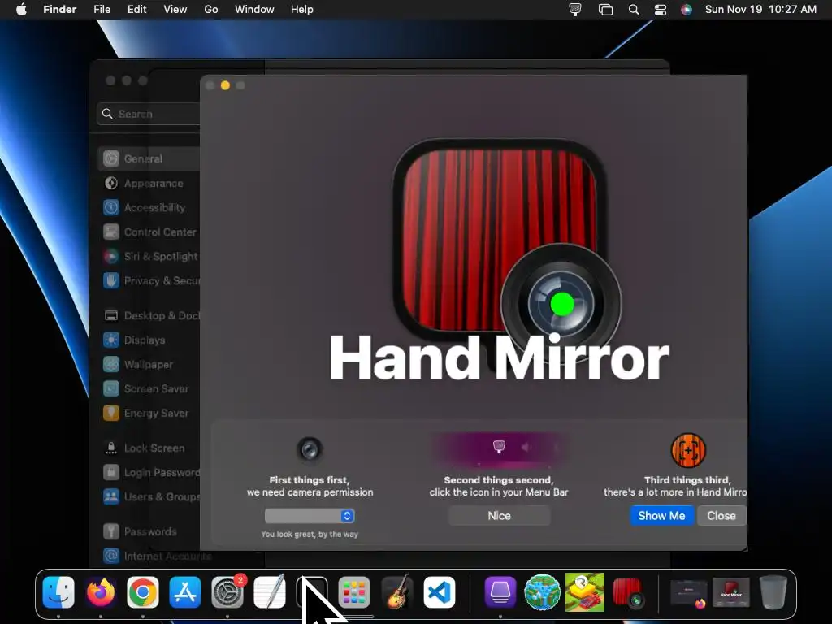Select Privacy & Security in Settings sidebar
832x624 pixels.
tap(149, 280)
